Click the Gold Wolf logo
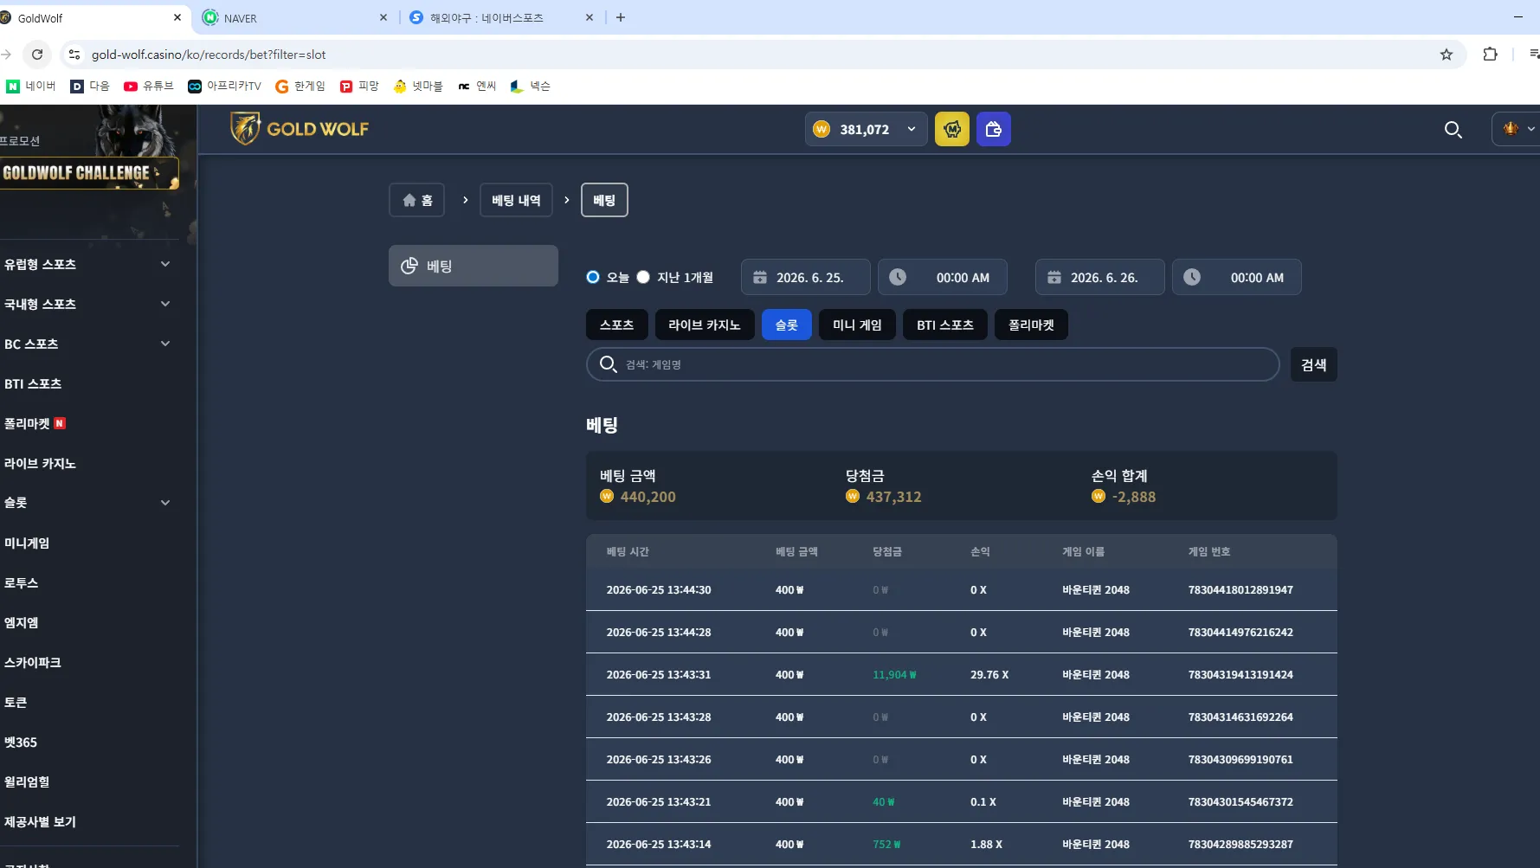 300,129
